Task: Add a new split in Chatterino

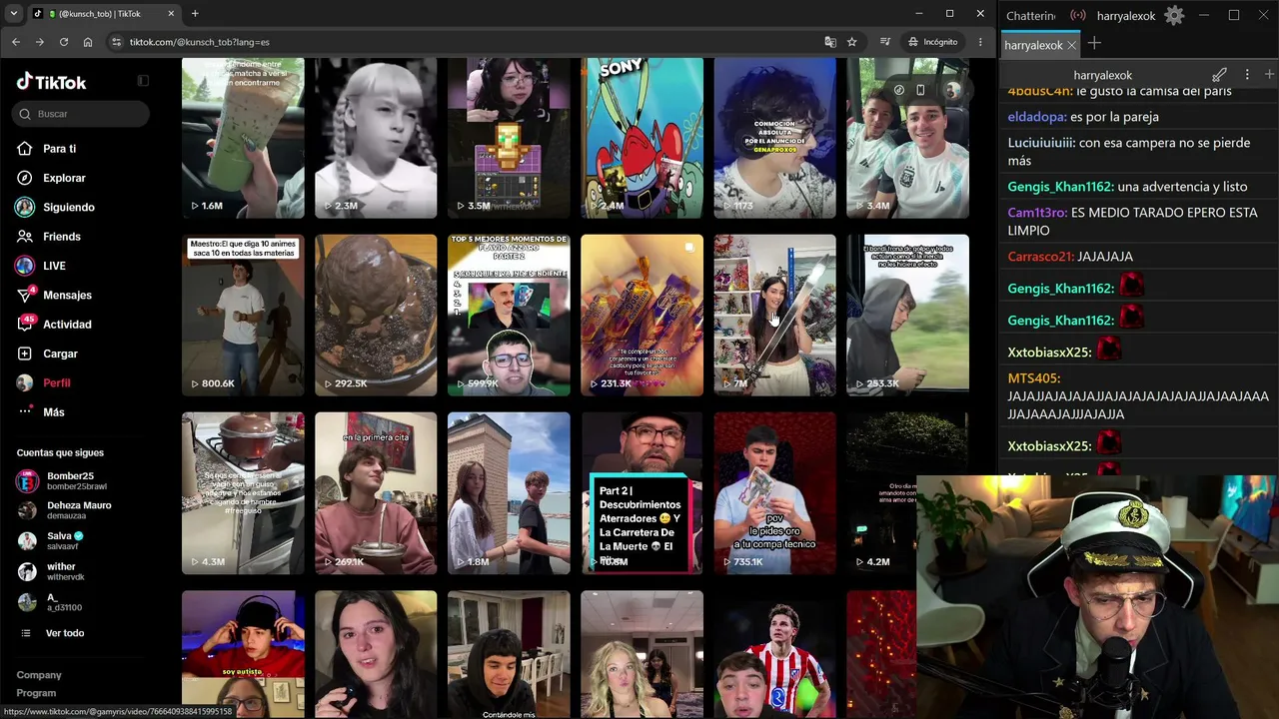Action: (x=1269, y=75)
